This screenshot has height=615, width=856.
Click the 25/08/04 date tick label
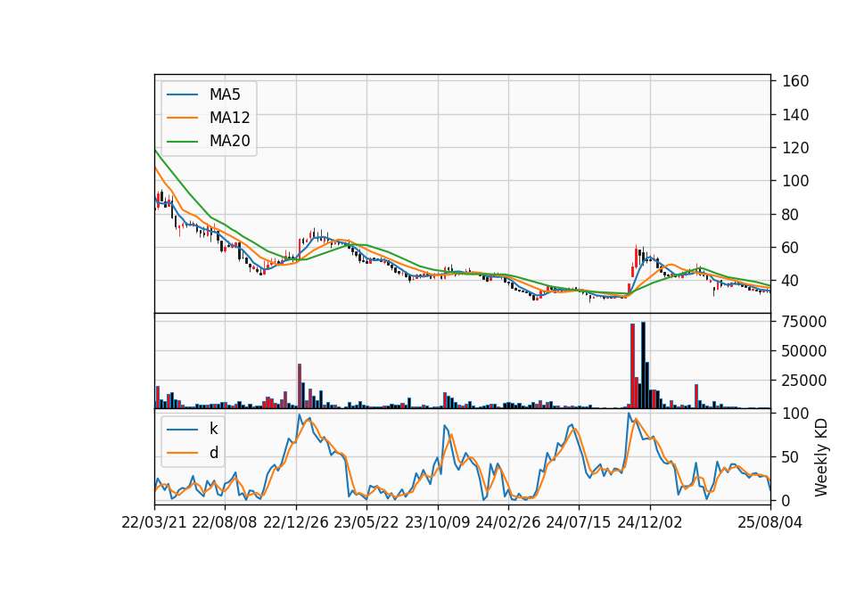[770, 522]
